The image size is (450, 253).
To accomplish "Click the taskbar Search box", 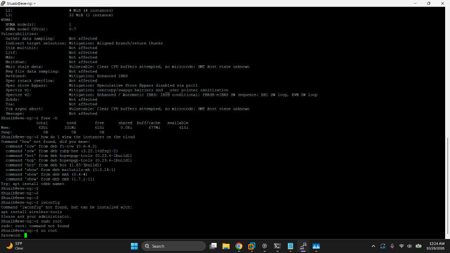I will [173, 246].
